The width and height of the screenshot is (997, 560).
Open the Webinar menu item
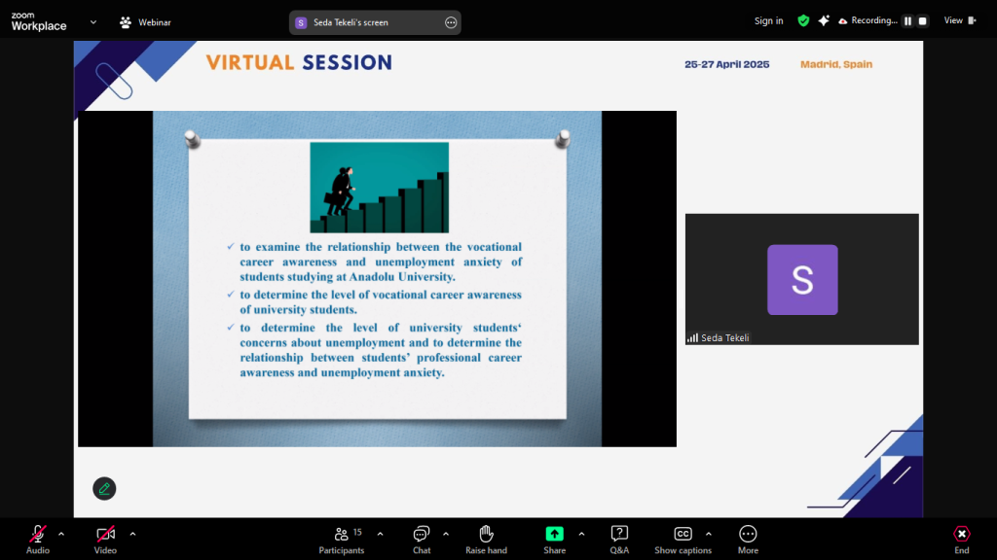[145, 22]
